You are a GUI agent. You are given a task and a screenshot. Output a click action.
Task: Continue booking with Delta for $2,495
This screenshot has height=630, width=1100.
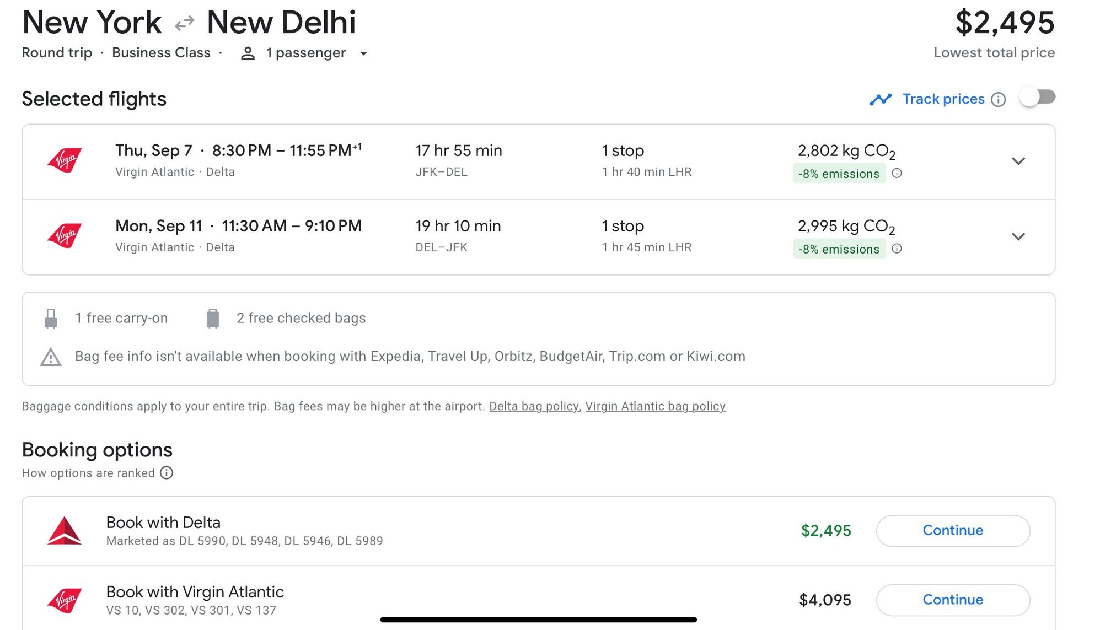click(x=952, y=530)
